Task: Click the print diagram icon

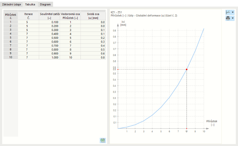Action: click(x=228, y=18)
